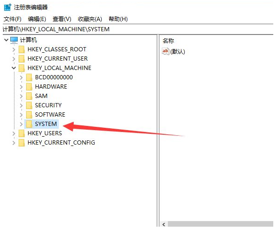Viewport: 277px width, 229px height.
Task: Click the HKEY_CURRENT_USER folder icon
Action: point(21,59)
